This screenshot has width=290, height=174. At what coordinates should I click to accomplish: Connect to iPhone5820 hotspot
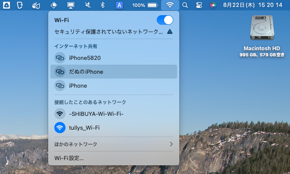(114, 58)
